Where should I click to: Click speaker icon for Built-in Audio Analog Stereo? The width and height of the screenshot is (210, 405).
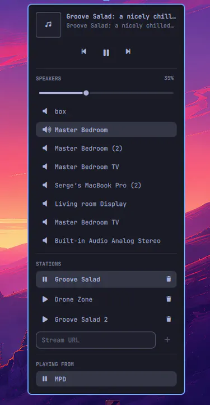(x=45, y=241)
